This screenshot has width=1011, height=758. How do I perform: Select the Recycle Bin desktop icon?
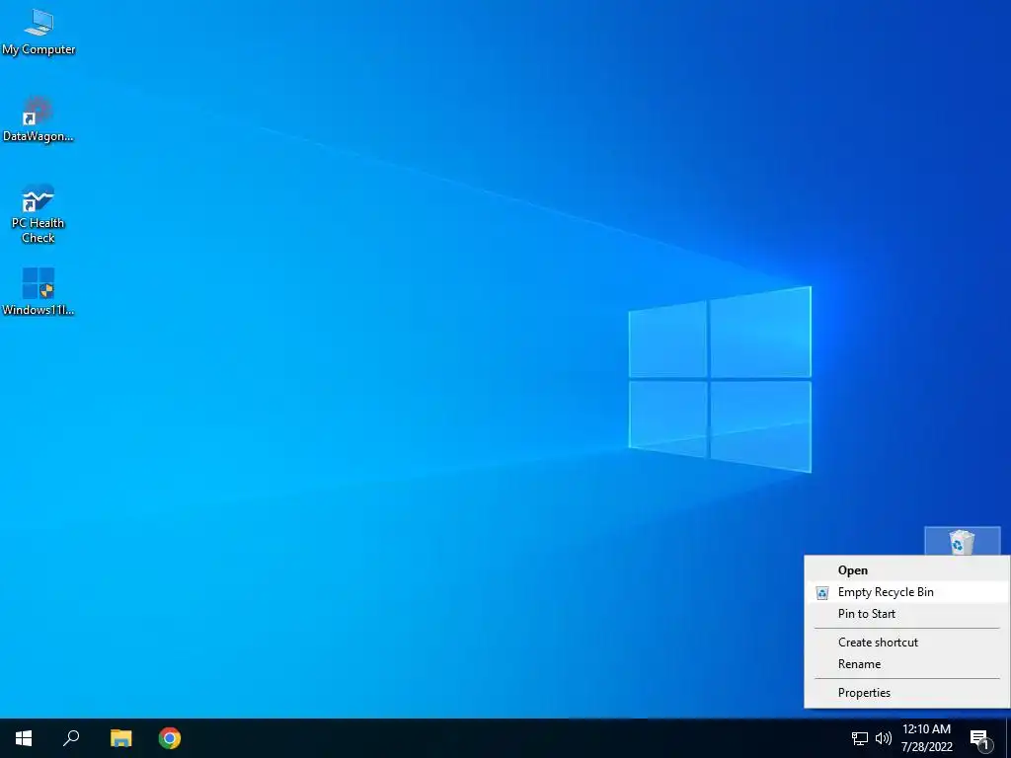[962, 542]
